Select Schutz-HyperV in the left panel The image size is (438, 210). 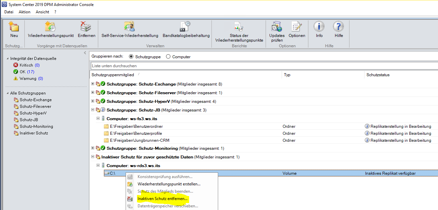point(30,113)
